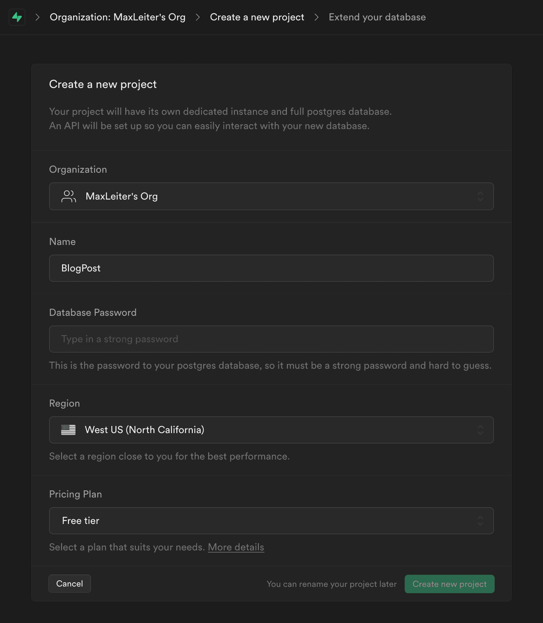This screenshot has width=543, height=623.
Task: Click the Database Password input field
Action: [271, 339]
